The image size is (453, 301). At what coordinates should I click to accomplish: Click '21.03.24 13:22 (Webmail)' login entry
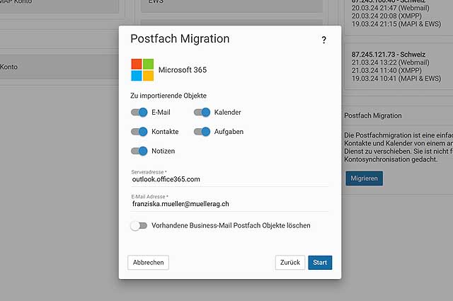[390, 62]
